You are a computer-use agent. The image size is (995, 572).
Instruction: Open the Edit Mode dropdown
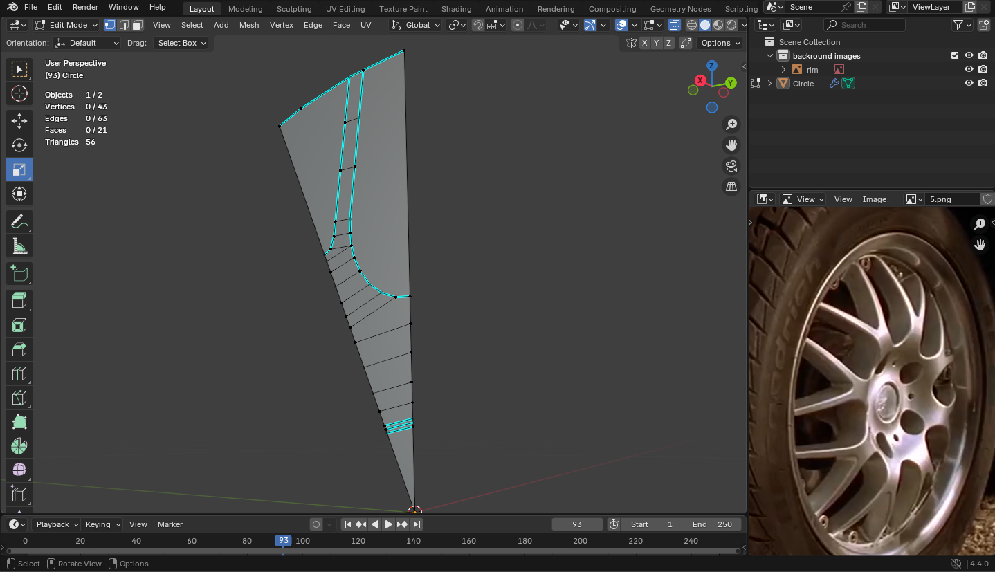[67, 25]
